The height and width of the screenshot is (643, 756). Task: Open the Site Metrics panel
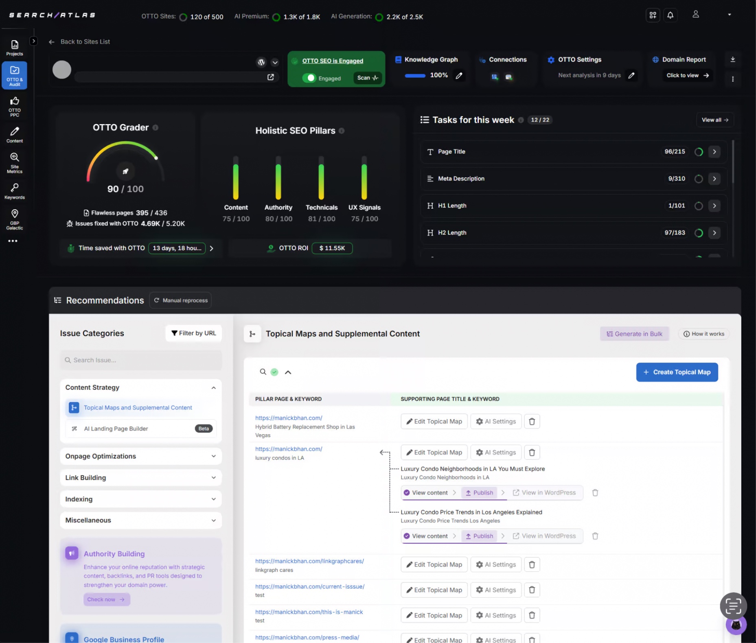click(14, 162)
